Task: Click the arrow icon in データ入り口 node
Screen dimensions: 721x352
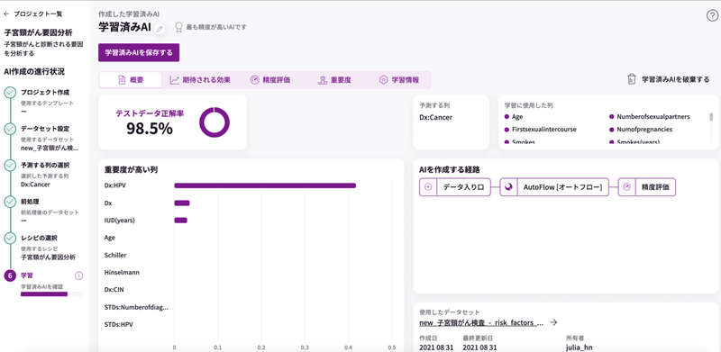Action: pyautogui.click(x=428, y=187)
